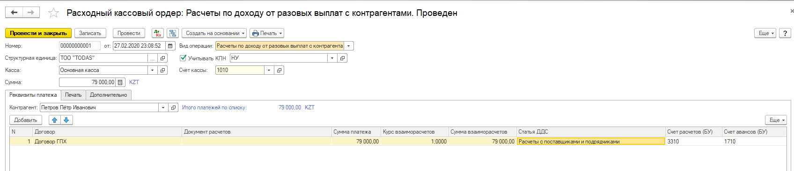Click Добавить button to add row

(26, 120)
